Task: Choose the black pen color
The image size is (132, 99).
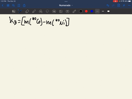Action: click(x=81, y=11)
